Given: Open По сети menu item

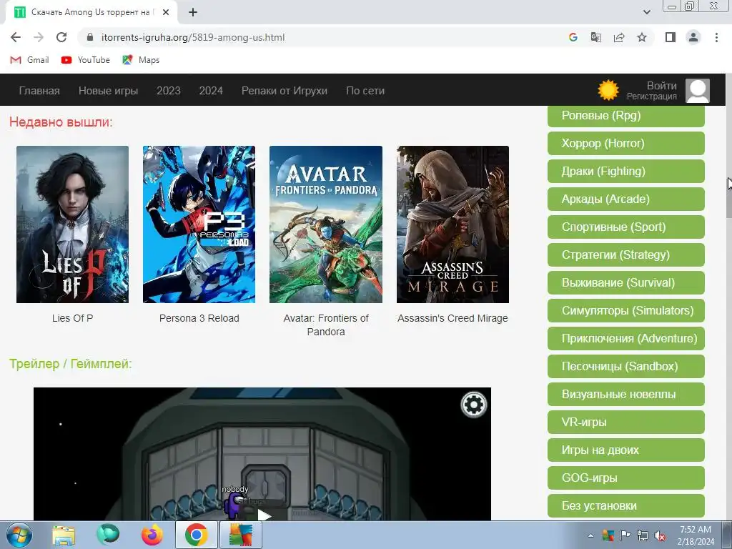Looking at the screenshot, I should [365, 91].
